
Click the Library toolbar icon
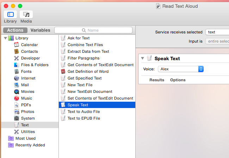[10, 14]
